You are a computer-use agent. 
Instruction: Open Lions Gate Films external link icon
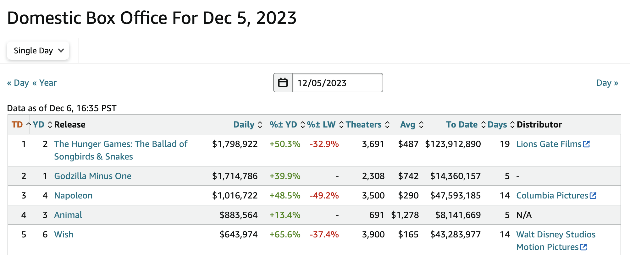click(586, 144)
